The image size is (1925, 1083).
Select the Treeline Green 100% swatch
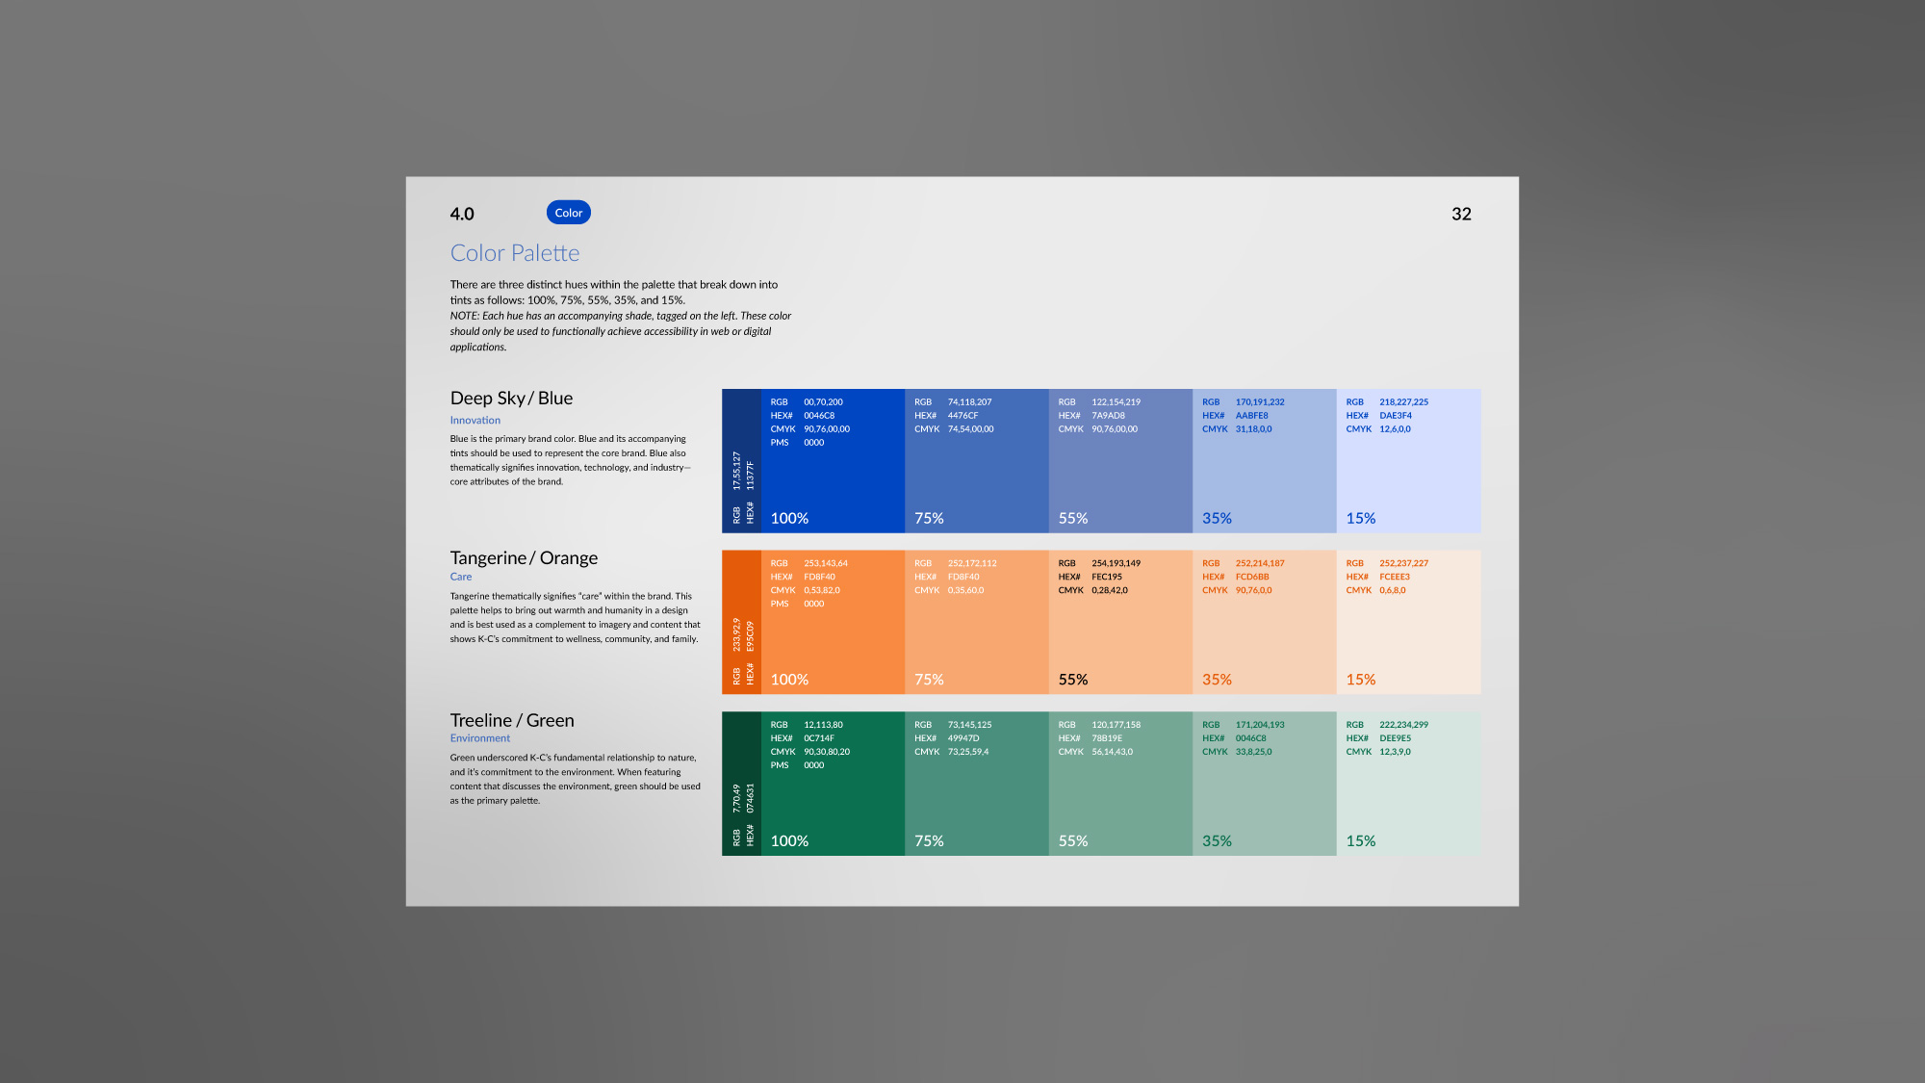click(x=833, y=799)
